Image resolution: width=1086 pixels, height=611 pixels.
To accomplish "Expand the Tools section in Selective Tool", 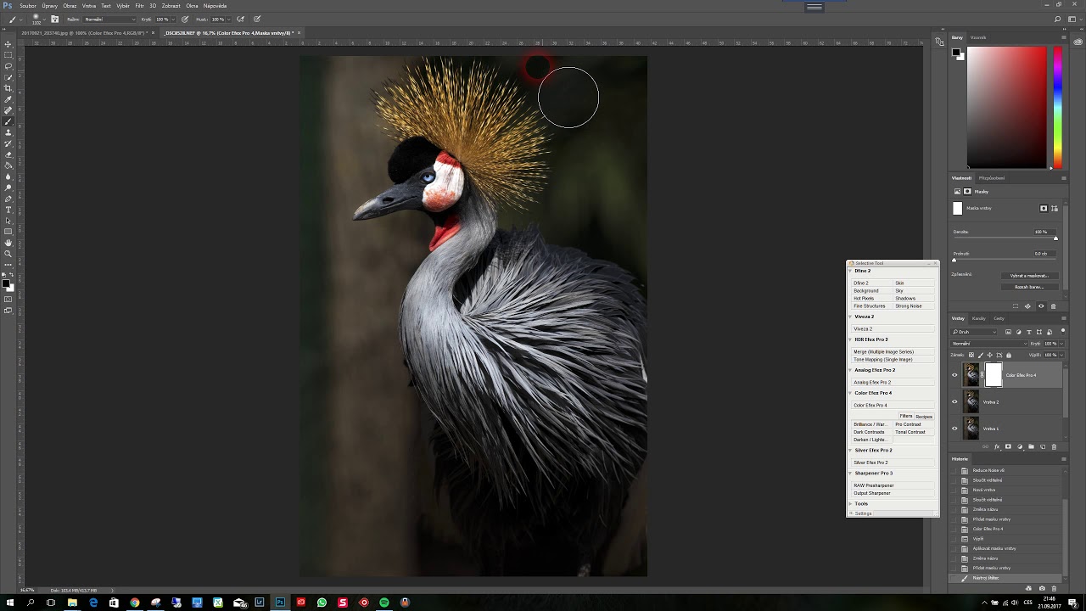I will click(x=851, y=504).
